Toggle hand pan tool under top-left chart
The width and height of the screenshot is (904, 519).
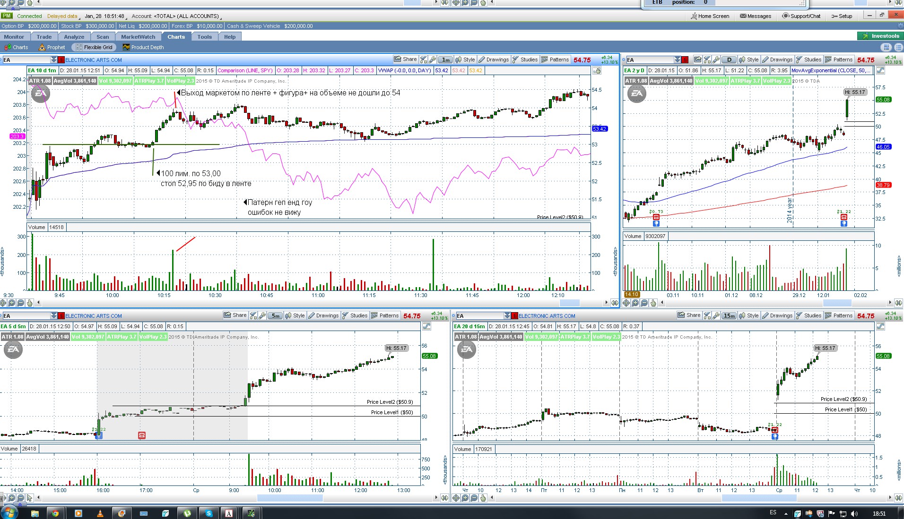coord(30,303)
